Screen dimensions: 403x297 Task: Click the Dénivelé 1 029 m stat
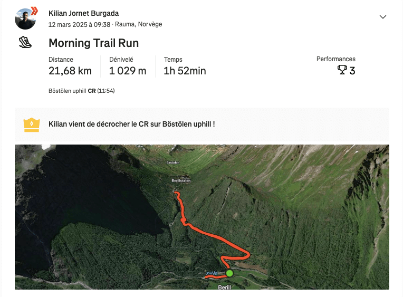[x=128, y=66]
